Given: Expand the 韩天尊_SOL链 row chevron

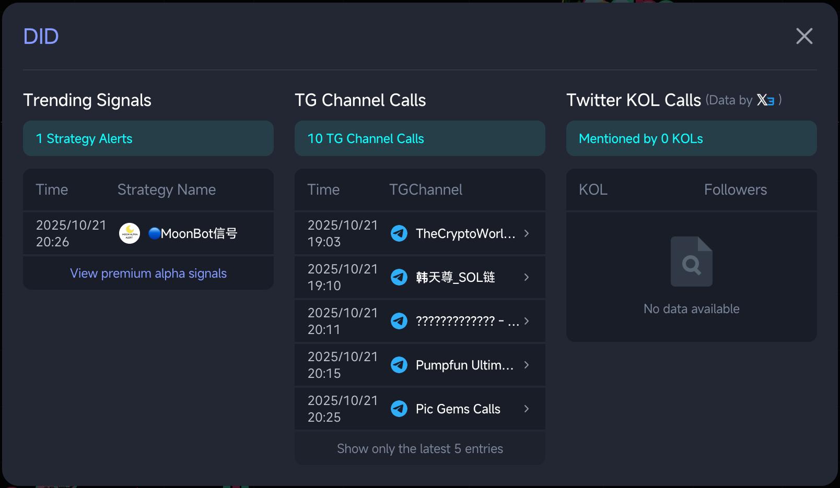Looking at the screenshot, I should [x=527, y=277].
